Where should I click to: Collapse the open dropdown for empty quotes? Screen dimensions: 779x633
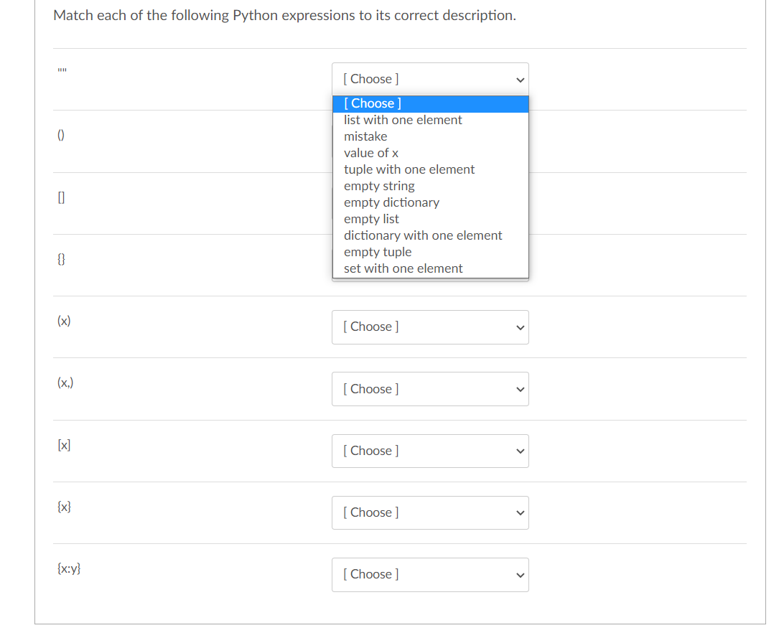point(429,79)
